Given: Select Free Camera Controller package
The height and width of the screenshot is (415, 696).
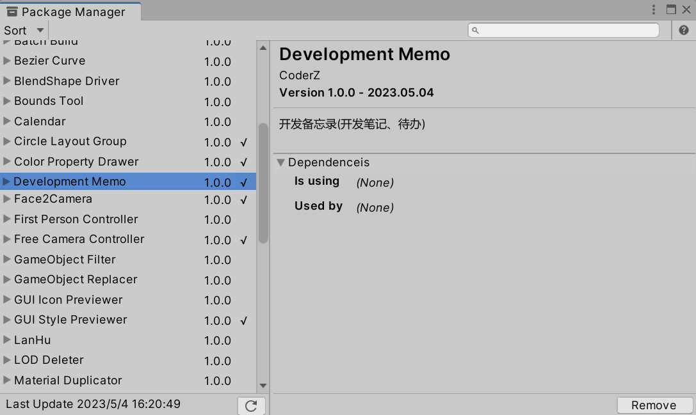Looking at the screenshot, I should point(128,239).
